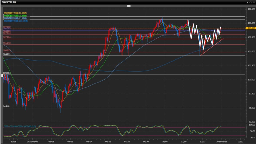Image resolution: width=256 pixels, height=144 pixels.
Task: Select the 25-period simple moving average label
Action: tap(15, 15)
